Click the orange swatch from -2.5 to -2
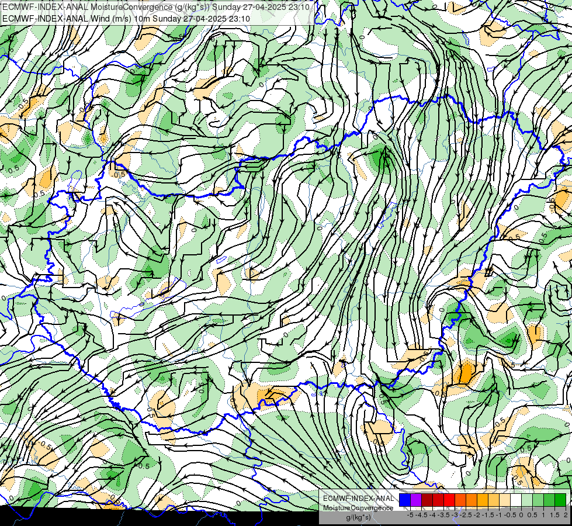The height and width of the screenshot is (526, 572). (472, 500)
